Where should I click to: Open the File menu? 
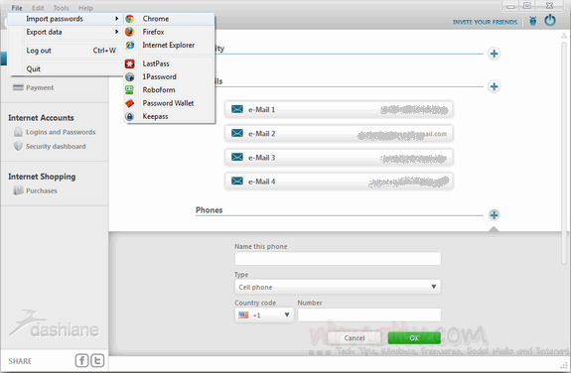click(17, 8)
